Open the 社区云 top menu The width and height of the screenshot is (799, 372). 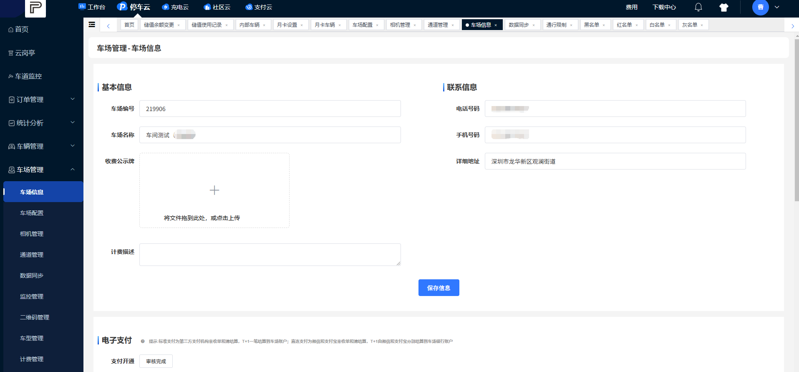pos(217,7)
